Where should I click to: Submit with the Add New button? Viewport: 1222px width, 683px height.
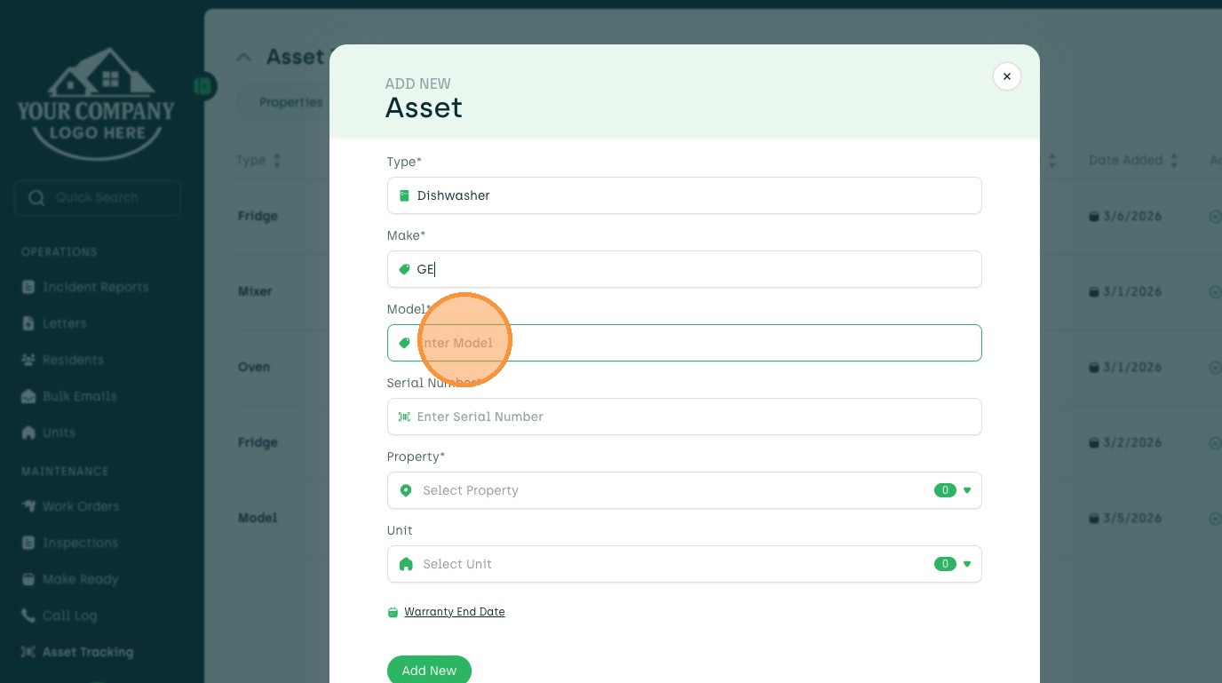[429, 671]
